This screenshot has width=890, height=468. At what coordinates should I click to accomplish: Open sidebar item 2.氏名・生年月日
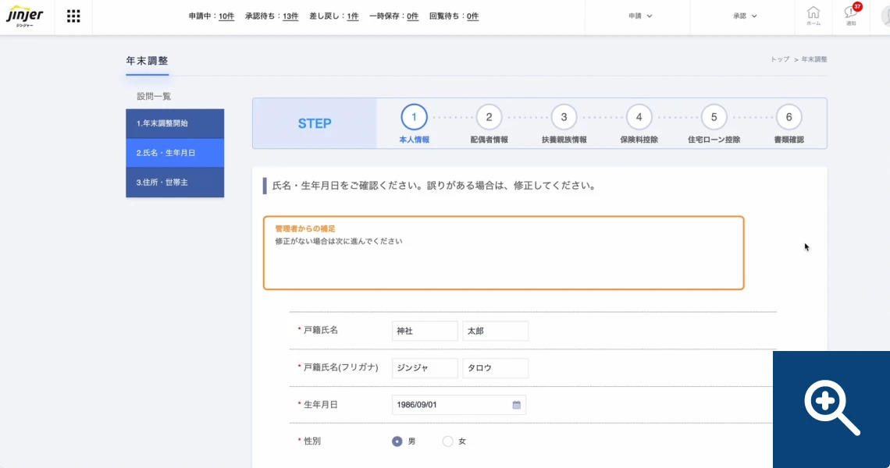click(175, 153)
